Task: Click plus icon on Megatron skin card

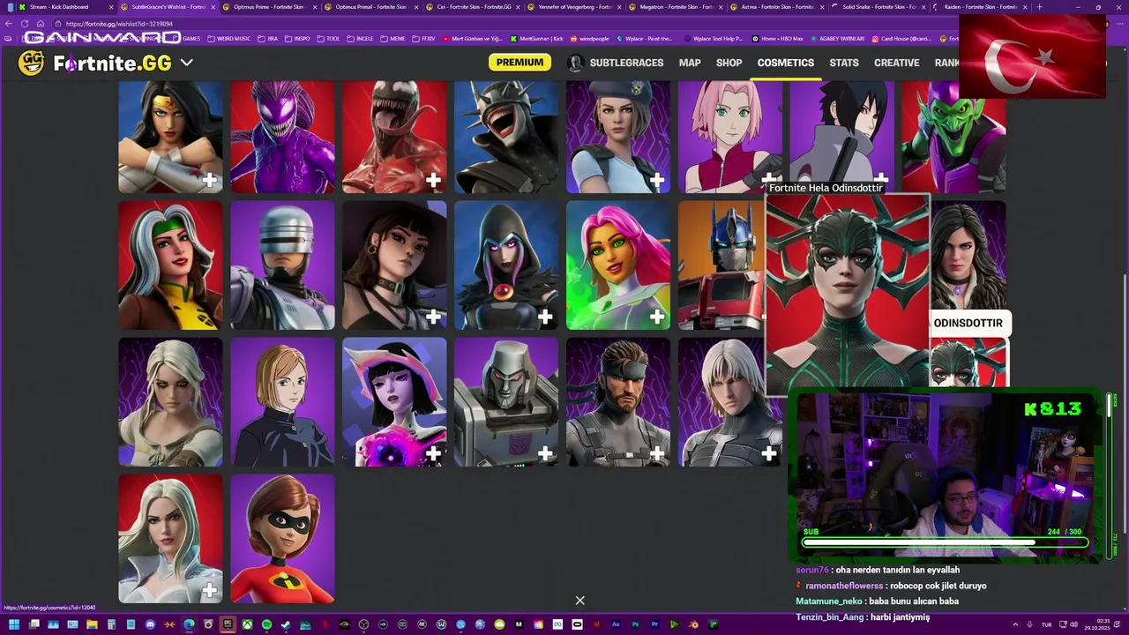Action: click(545, 453)
